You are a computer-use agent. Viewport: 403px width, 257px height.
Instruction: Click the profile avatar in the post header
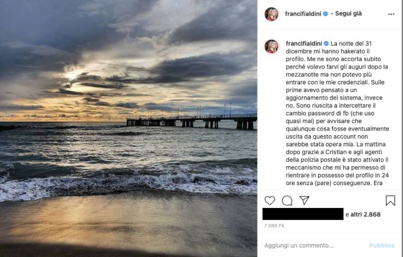click(x=271, y=14)
